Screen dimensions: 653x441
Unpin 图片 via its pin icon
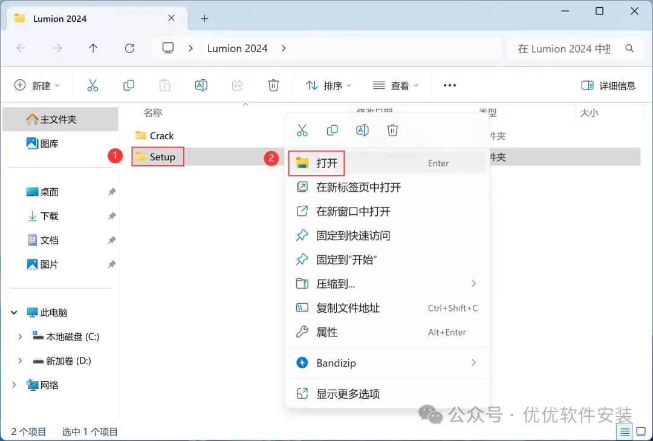(x=112, y=264)
